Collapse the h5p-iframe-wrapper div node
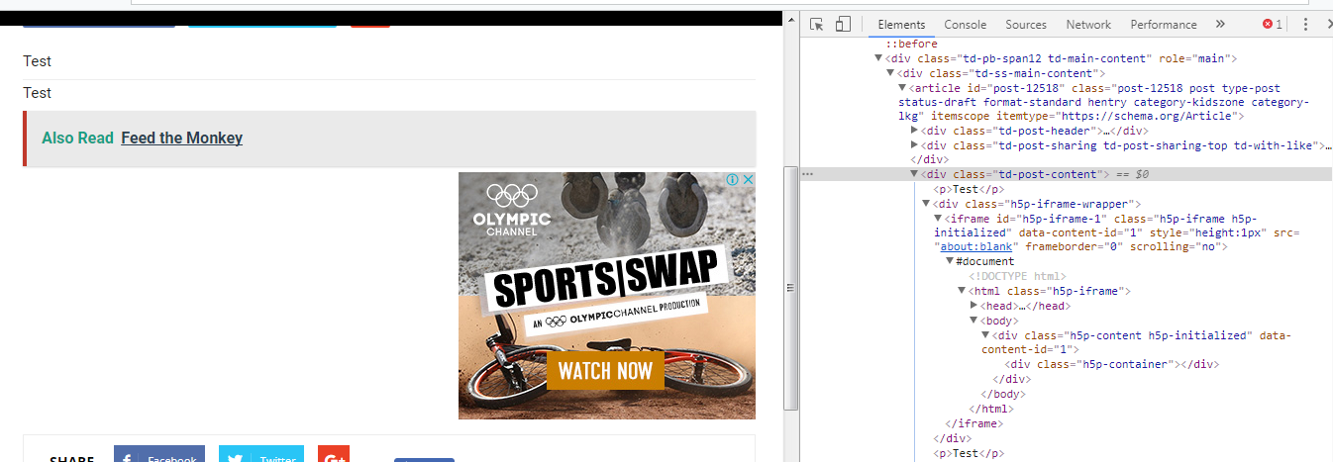Screen dimensions: 1333x462 926,204
